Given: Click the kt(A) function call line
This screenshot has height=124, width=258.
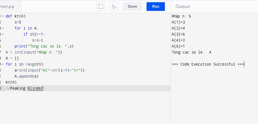Looking at the screenshot, I should (x=11, y=82).
